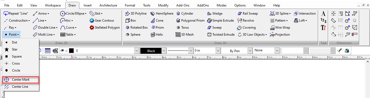Select the 3D Mesh tool
Screen dimensions: 370x98
point(185,35)
